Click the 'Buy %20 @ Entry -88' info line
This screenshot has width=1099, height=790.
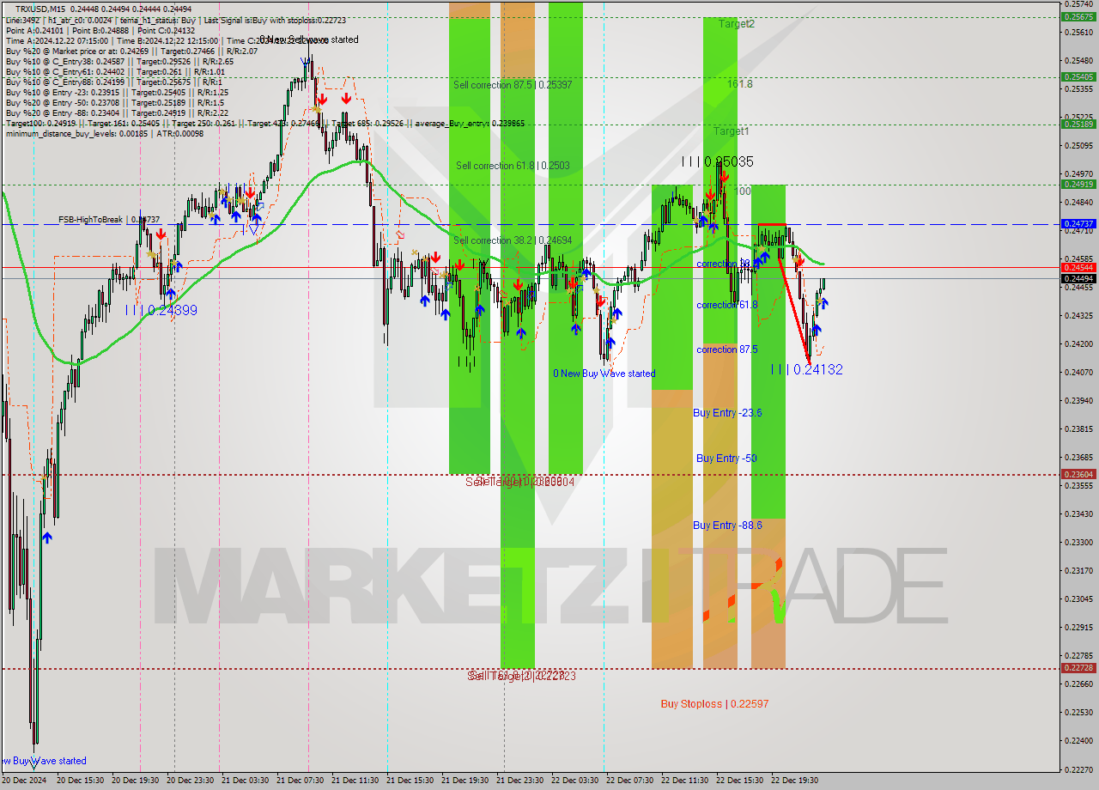(117, 112)
